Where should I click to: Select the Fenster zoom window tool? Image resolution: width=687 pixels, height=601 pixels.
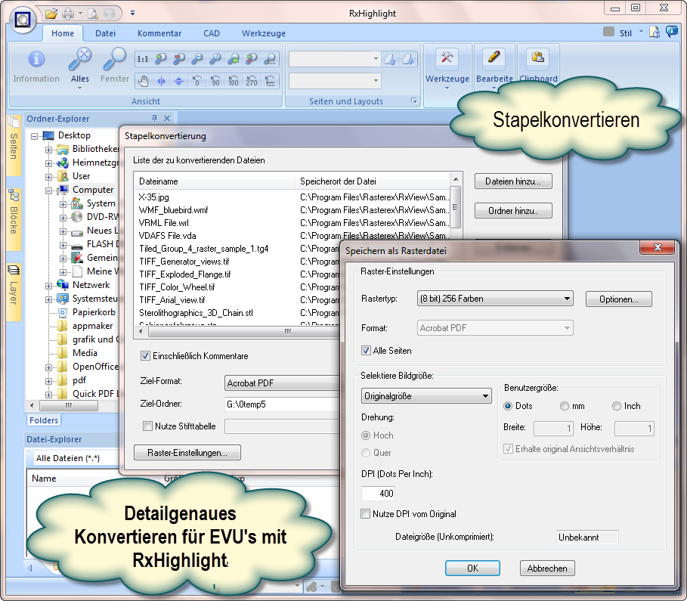point(115,60)
